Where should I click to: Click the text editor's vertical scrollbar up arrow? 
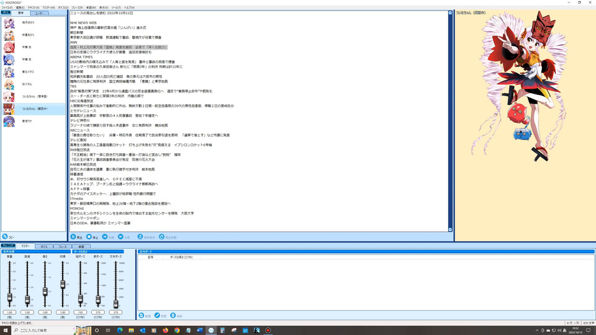pyautogui.click(x=451, y=13)
